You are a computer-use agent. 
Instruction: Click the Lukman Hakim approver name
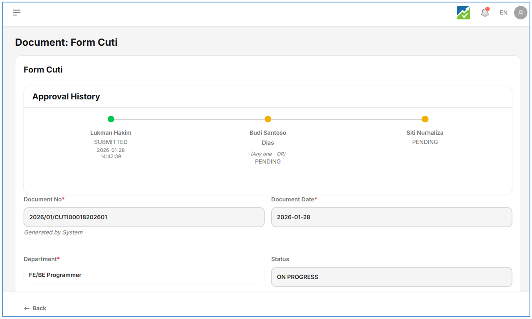(111, 133)
